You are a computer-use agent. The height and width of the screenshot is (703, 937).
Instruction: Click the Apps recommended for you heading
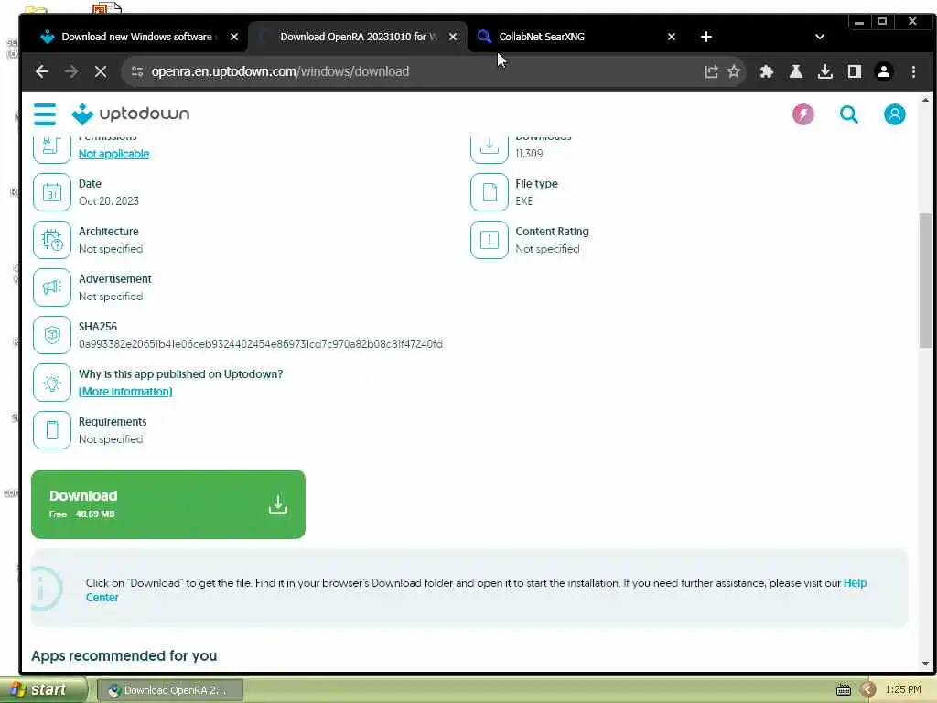coord(124,655)
